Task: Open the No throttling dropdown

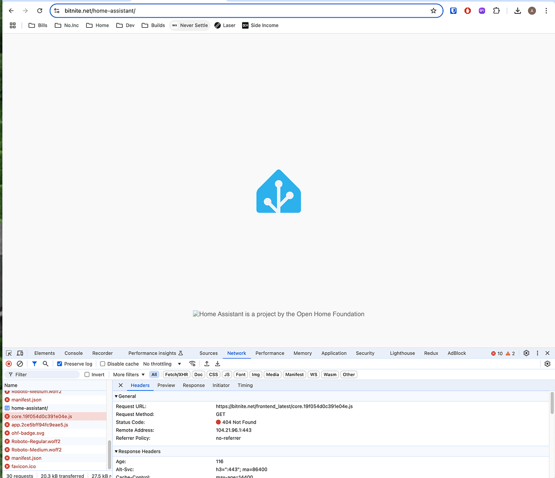Action: point(162,364)
